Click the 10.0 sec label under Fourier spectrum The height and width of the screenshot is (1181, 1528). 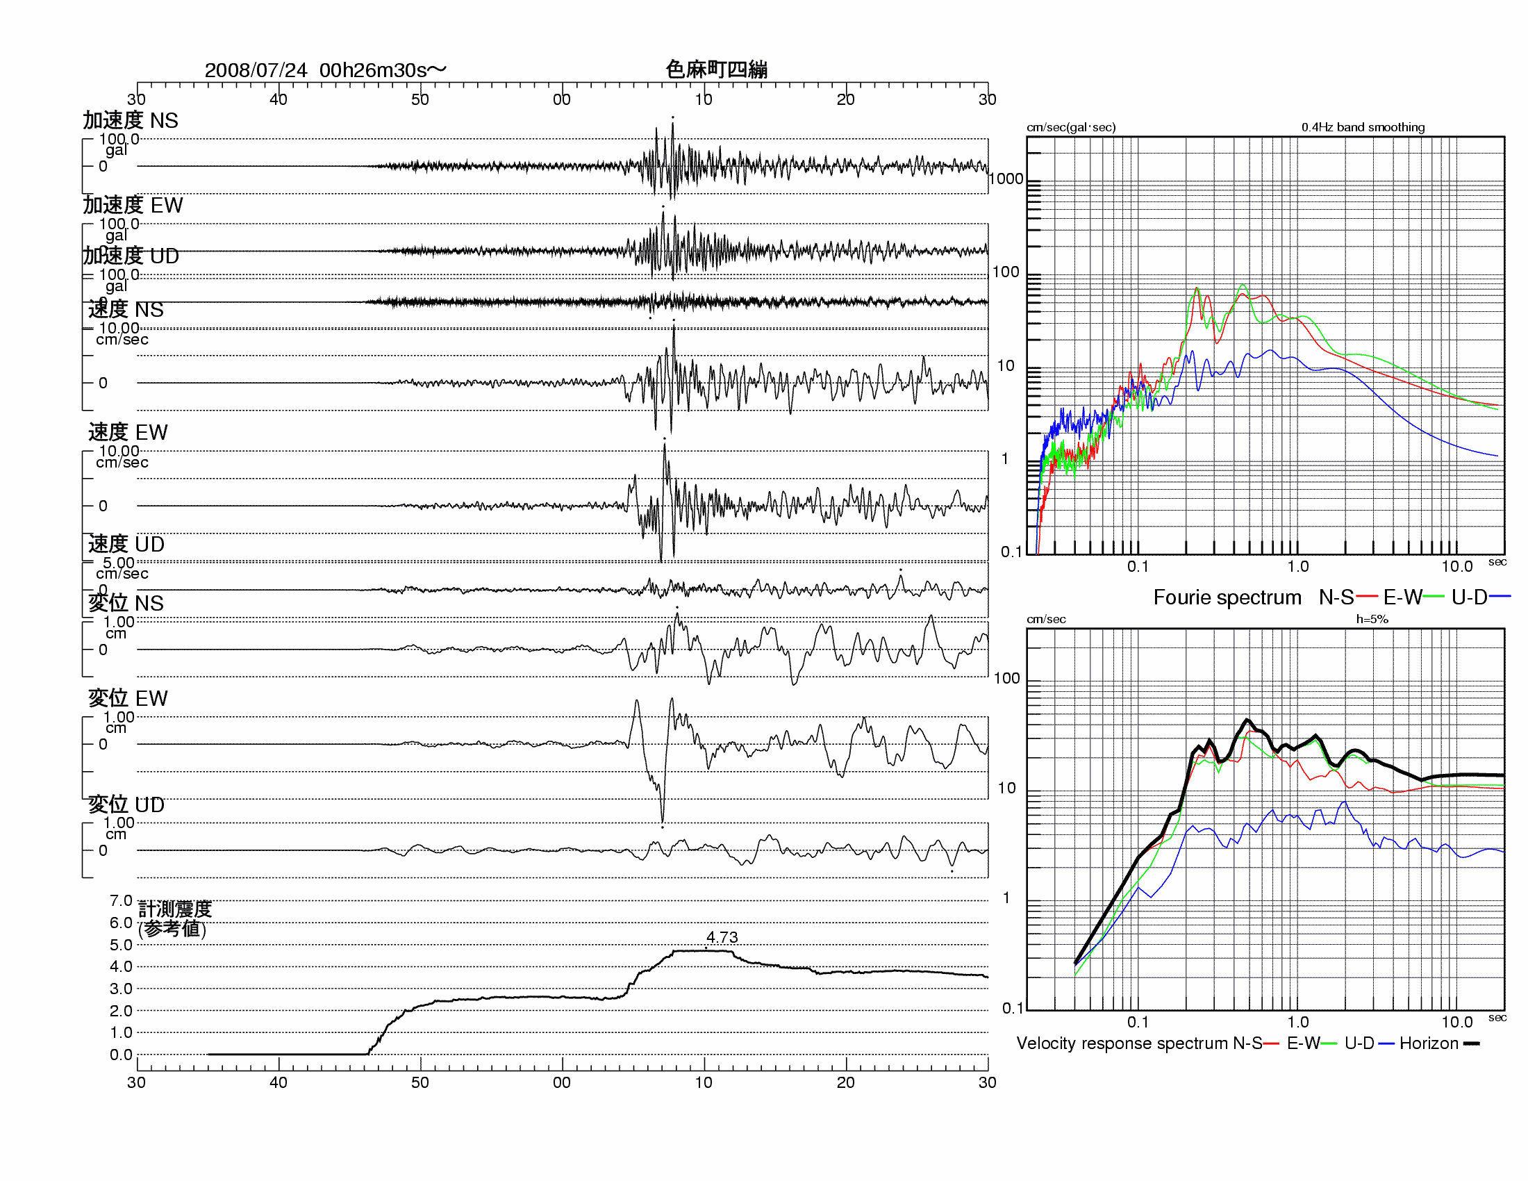click(x=1457, y=566)
